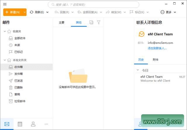Open the 新建 dropdown arrow
187x130 pixels.
[x=25, y=12]
